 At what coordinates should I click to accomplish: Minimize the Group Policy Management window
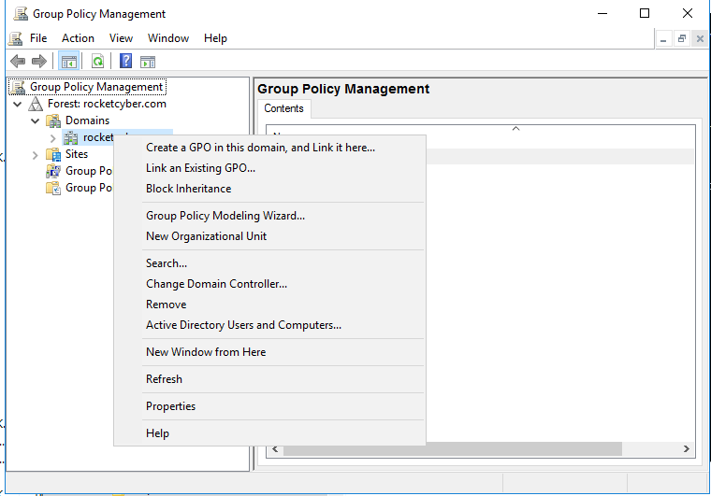602,14
